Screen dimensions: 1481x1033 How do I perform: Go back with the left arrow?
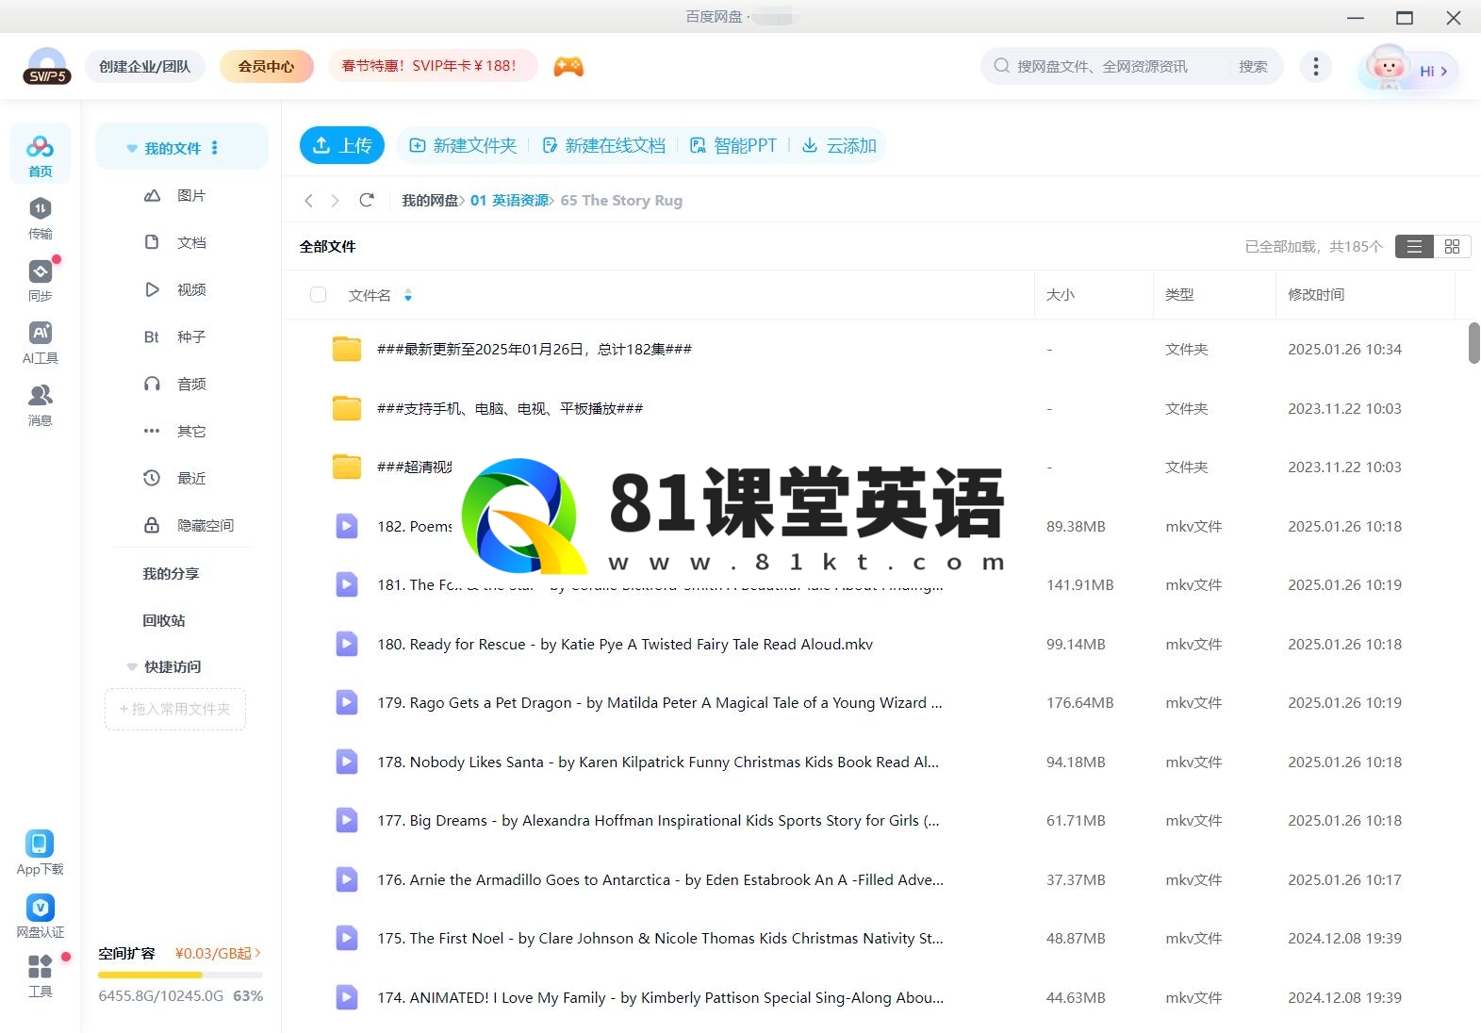pyautogui.click(x=308, y=200)
